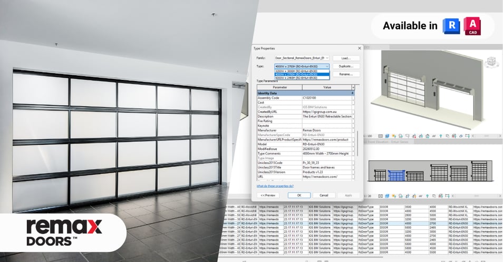
Task: Open 'What do these properties do?' link
Action: pyautogui.click(x=275, y=186)
